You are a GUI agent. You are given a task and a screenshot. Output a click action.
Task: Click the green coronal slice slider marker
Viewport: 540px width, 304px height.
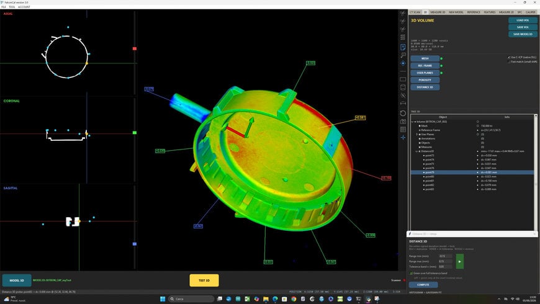135,133
